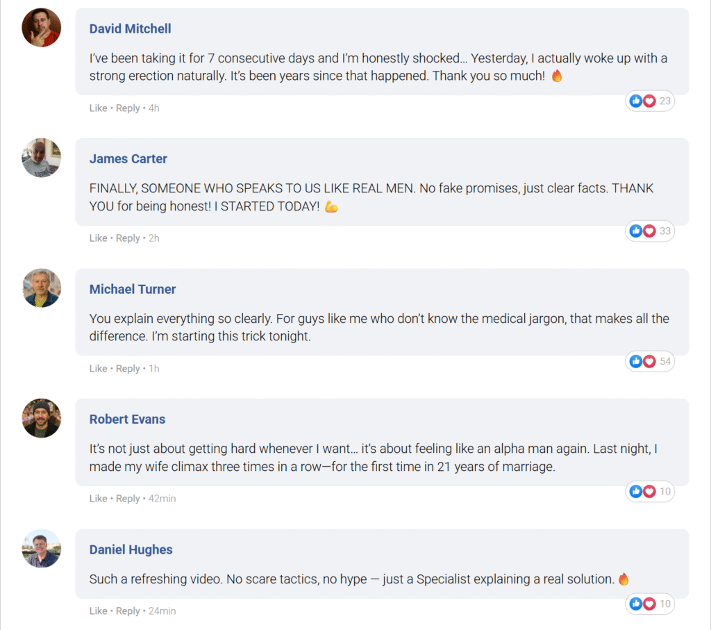The image size is (711, 630).
Task: Click the thumbs-up reaction icon on David Mitchell's comment
Action: coord(636,101)
